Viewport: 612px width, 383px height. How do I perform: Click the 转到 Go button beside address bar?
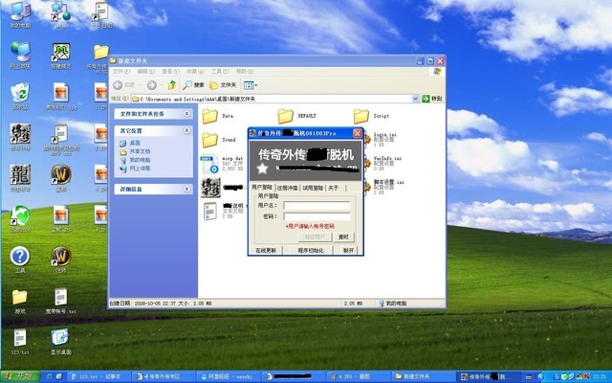(432, 99)
